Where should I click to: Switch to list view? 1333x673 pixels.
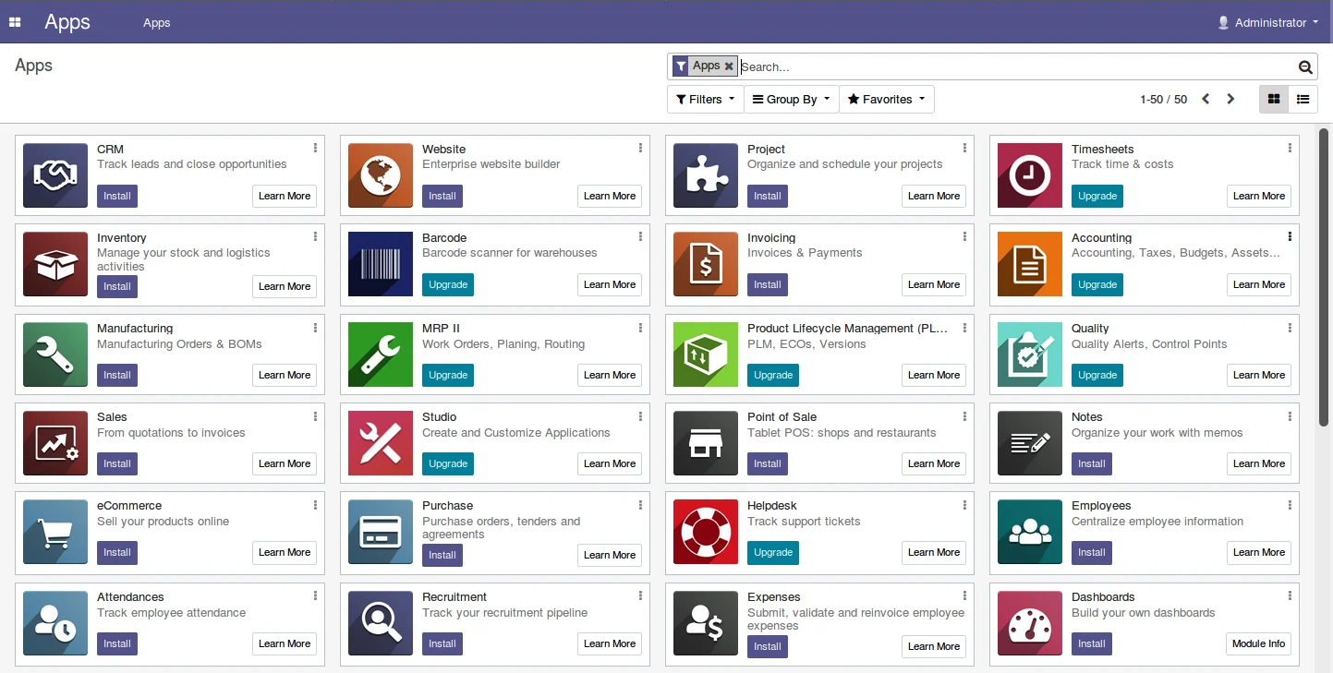[1303, 99]
